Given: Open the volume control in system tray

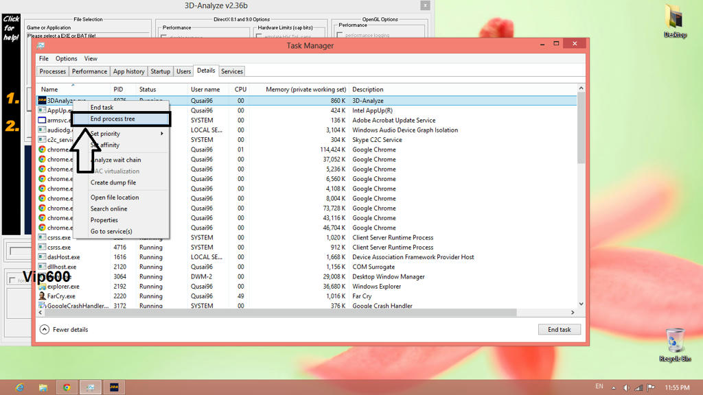Looking at the screenshot, I should point(626,388).
